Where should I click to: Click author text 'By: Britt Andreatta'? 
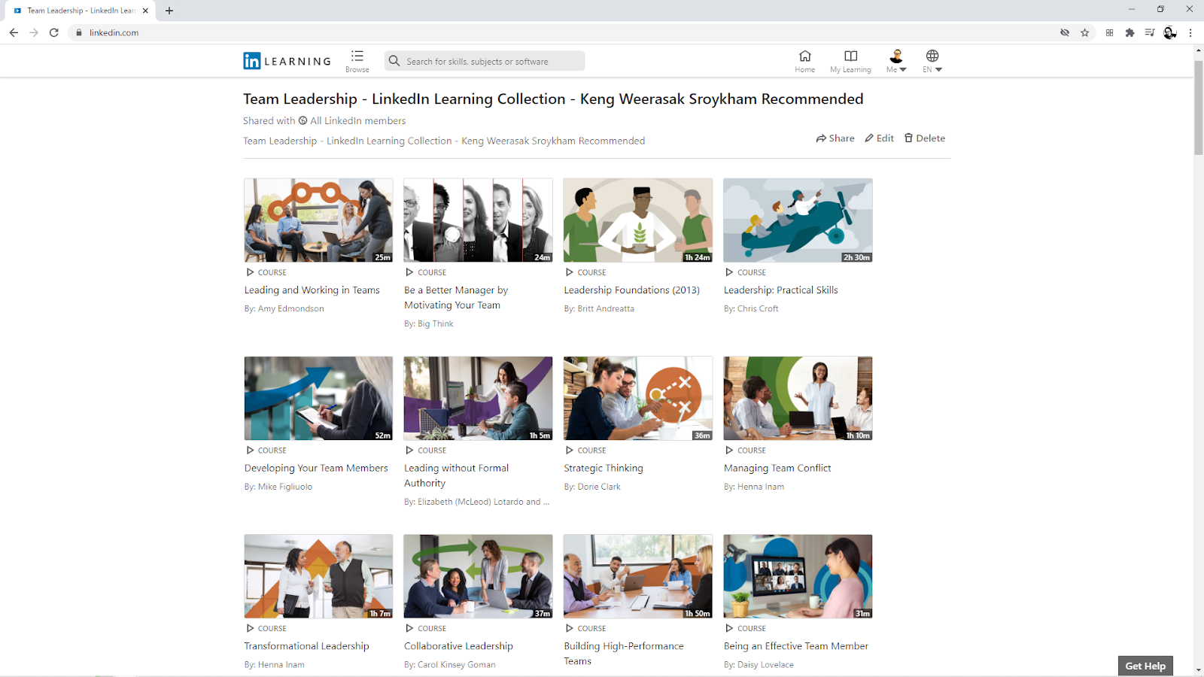pos(599,309)
